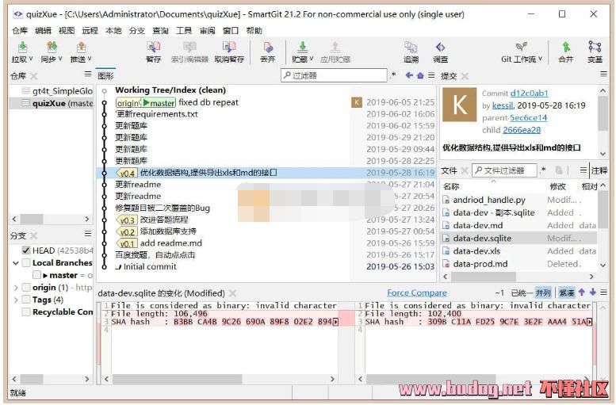
Task: Open the Index Editor (索引编辑器) icon
Action: click(x=189, y=47)
